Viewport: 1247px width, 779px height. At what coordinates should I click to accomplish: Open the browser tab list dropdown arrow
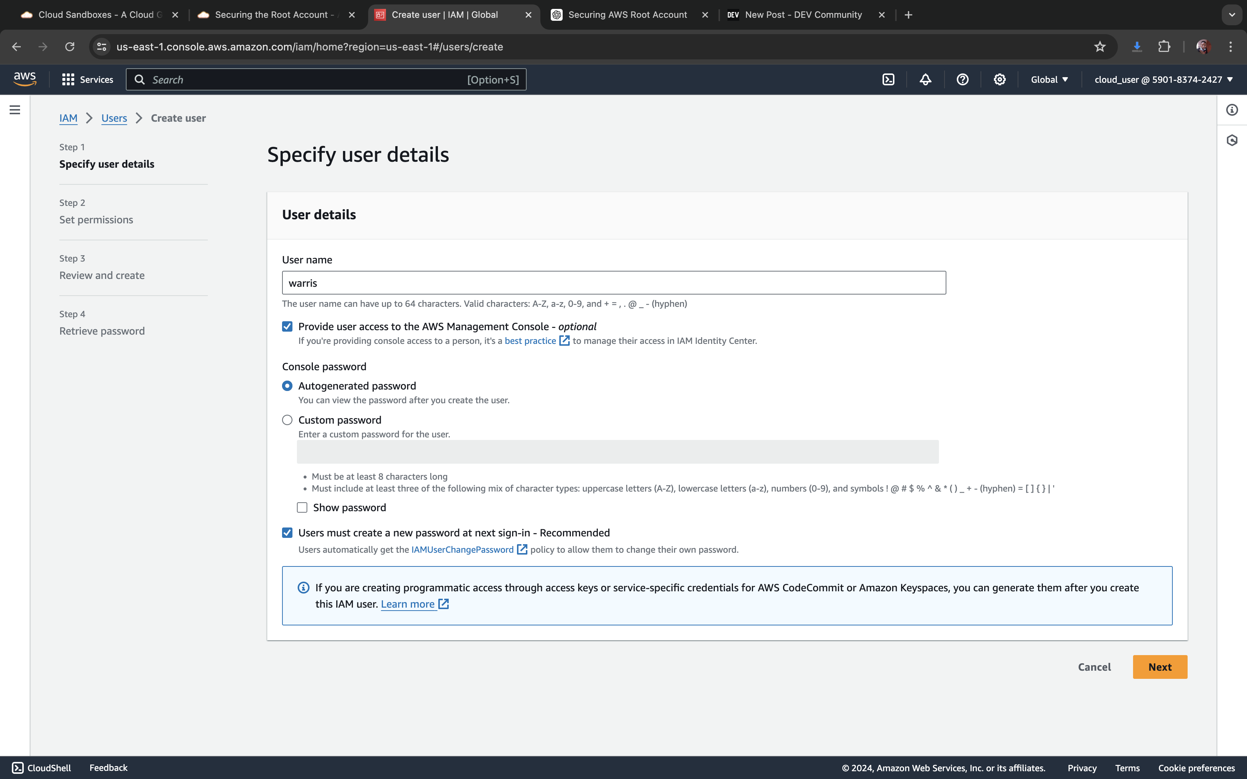click(1231, 15)
